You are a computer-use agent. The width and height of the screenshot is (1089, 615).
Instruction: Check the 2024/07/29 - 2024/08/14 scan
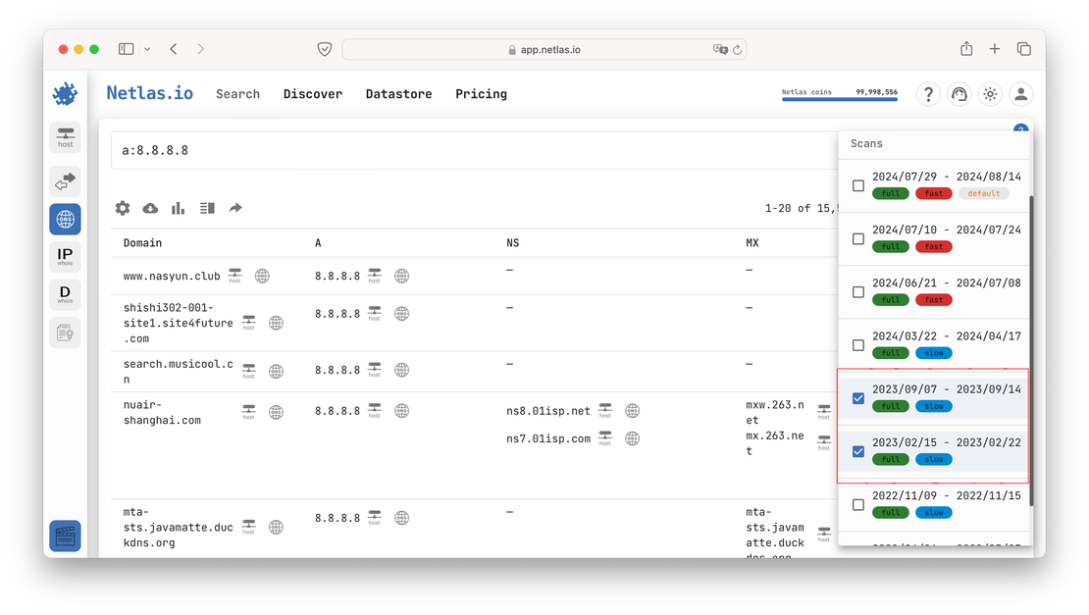tap(858, 185)
